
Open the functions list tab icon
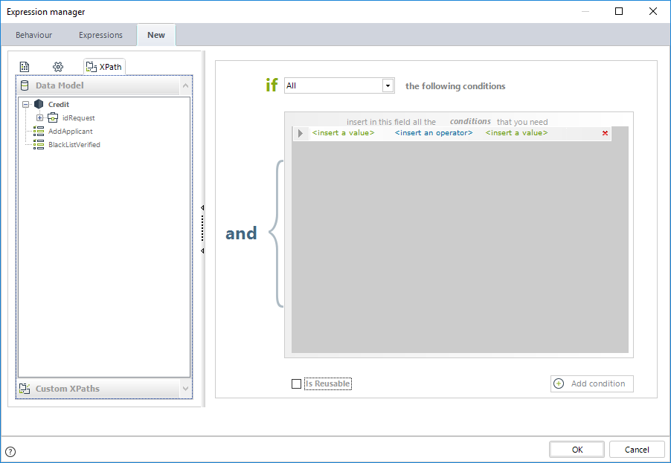(25, 67)
